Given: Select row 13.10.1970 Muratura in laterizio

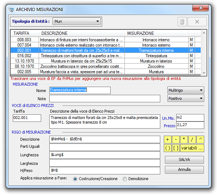Looking at the screenshot, I should click(106, 61).
